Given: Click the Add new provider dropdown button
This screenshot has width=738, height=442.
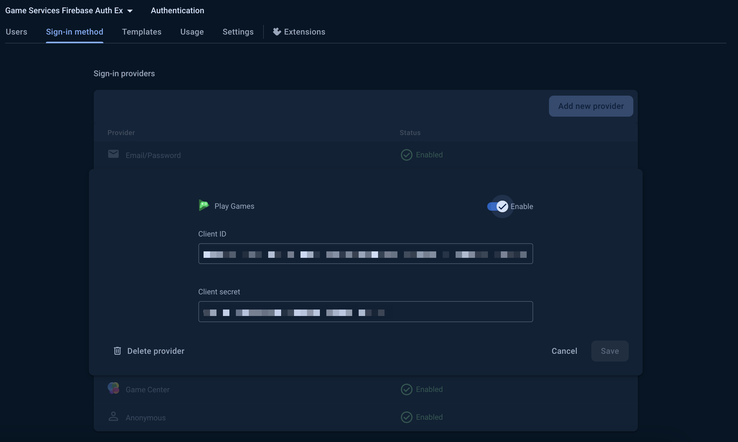Looking at the screenshot, I should 591,106.
